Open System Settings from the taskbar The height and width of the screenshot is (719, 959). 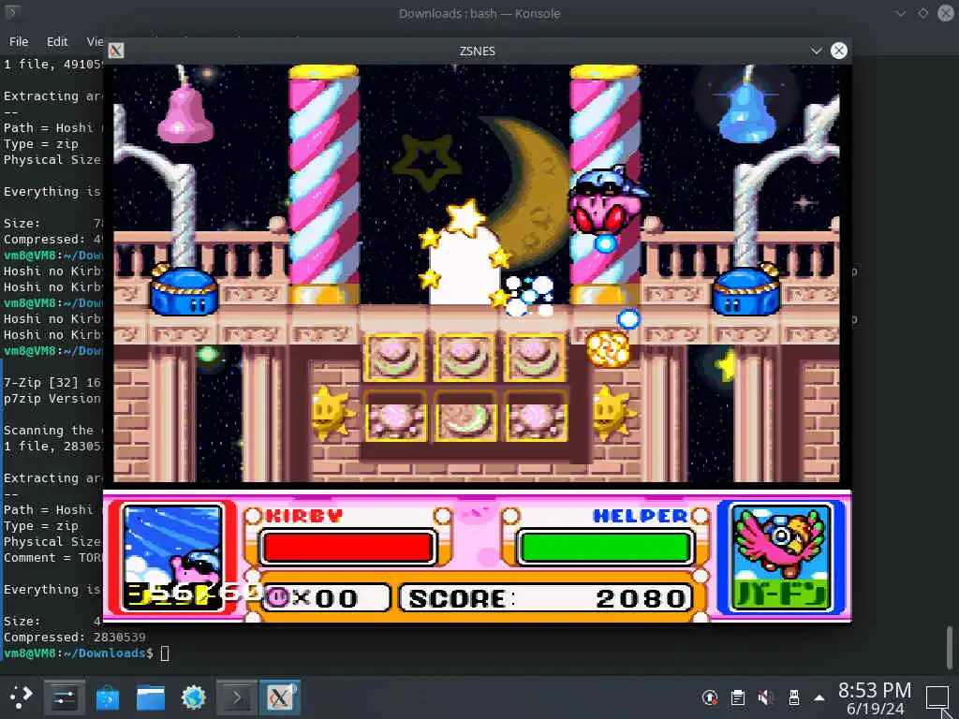tap(64, 697)
